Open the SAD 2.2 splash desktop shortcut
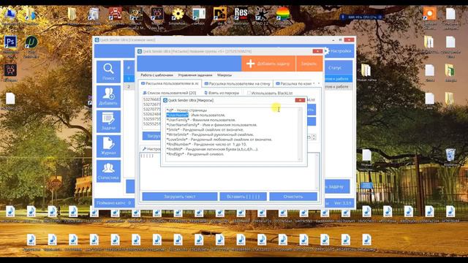Viewport: 468px width, 263px height. [x=262, y=15]
